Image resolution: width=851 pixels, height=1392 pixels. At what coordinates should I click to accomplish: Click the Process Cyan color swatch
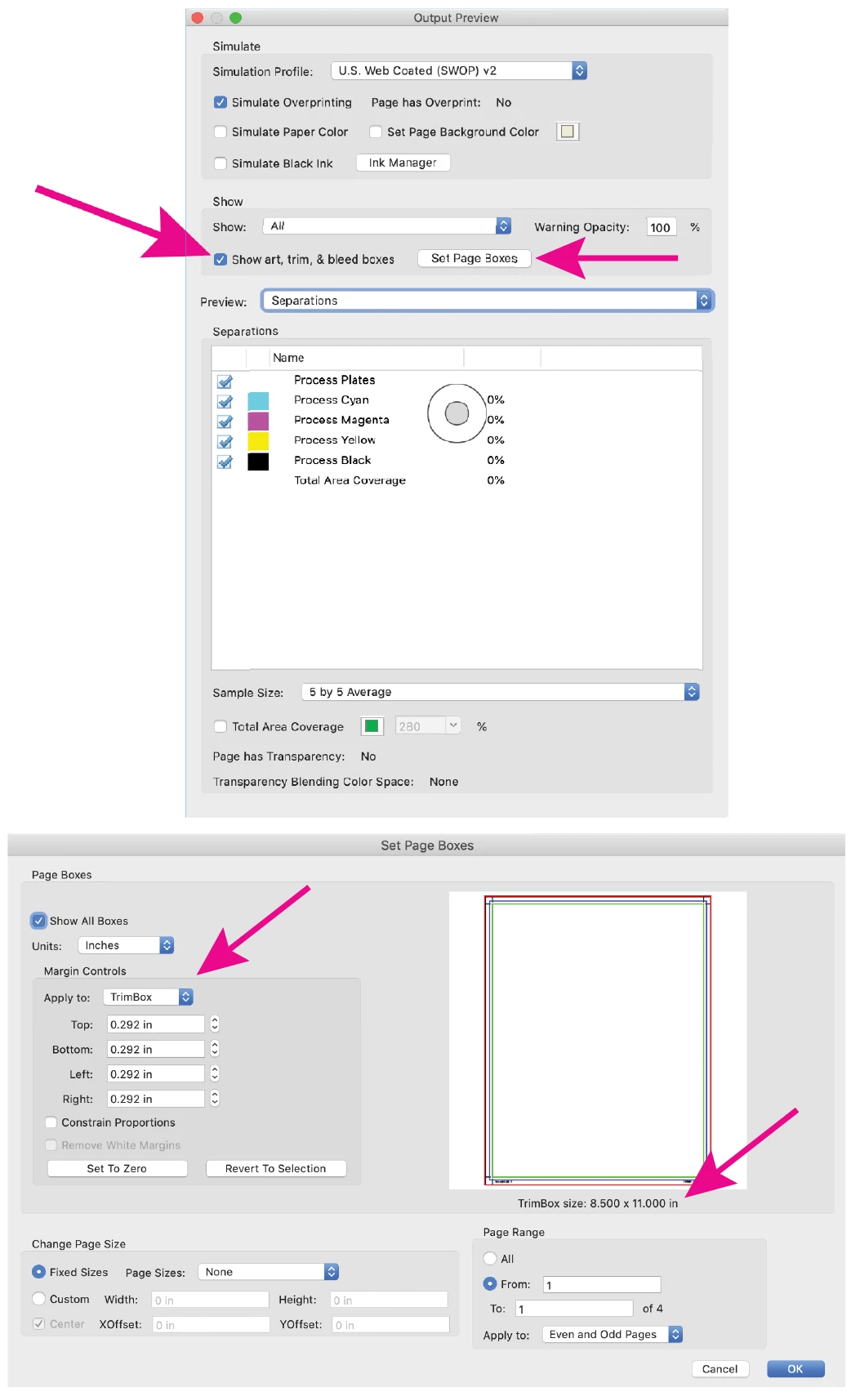point(258,400)
